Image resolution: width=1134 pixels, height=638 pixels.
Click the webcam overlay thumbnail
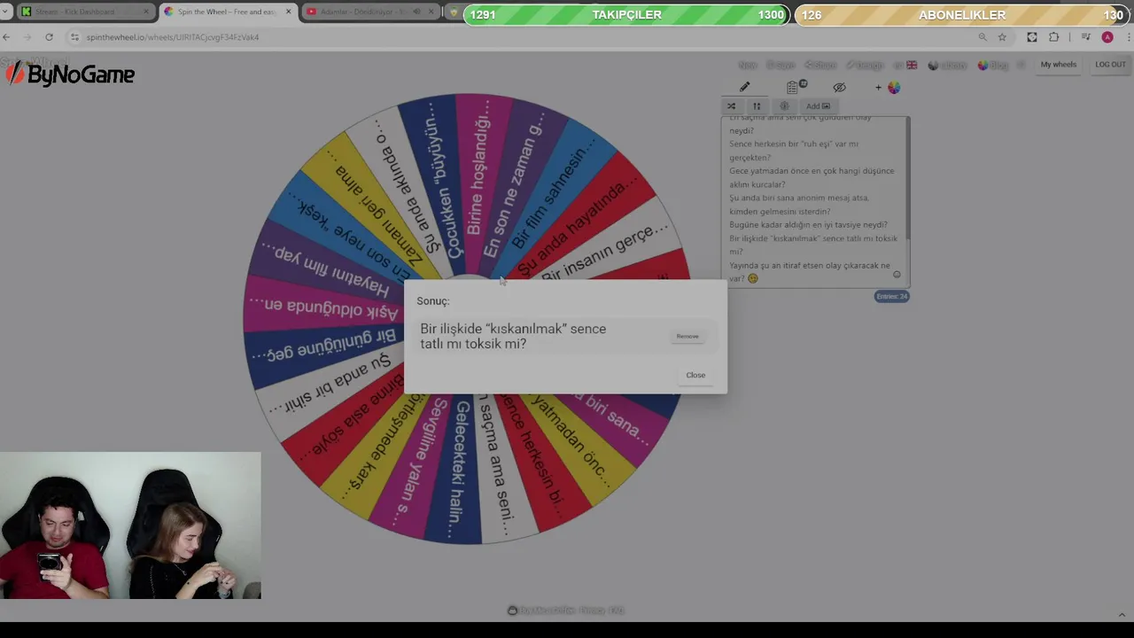point(130,525)
